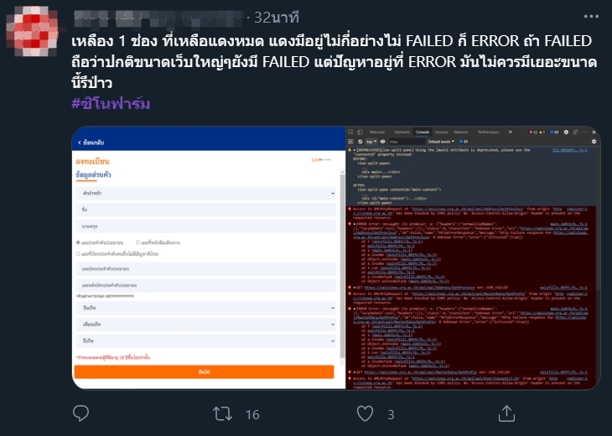
Task: Switch to the Elements tab
Action: click(x=402, y=132)
